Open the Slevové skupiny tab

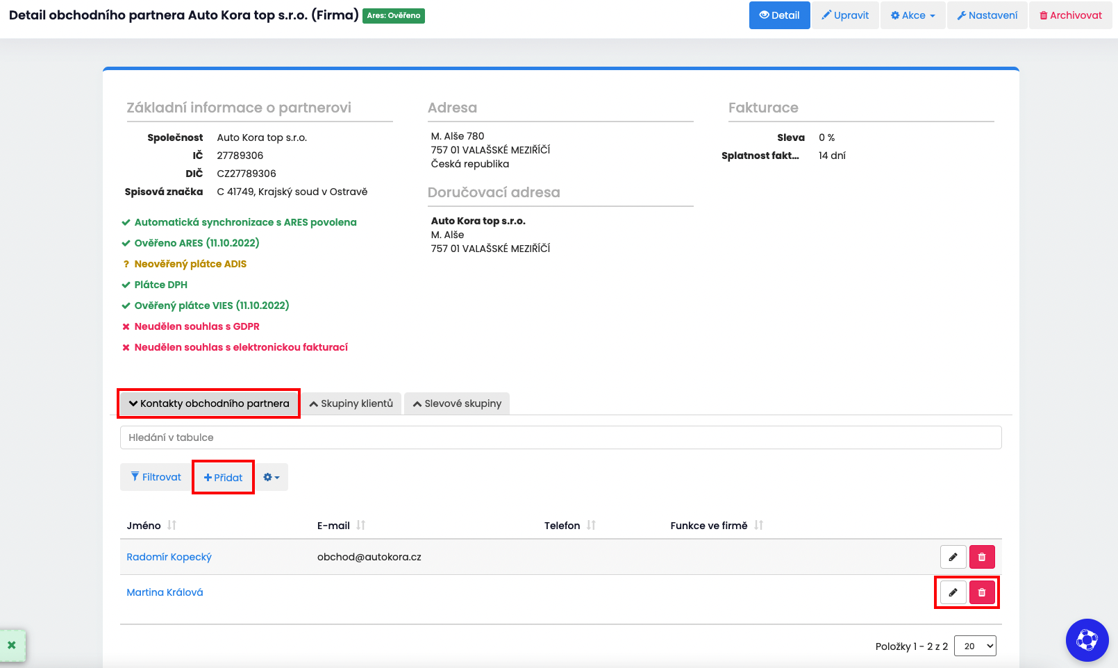[x=457, y=403]
